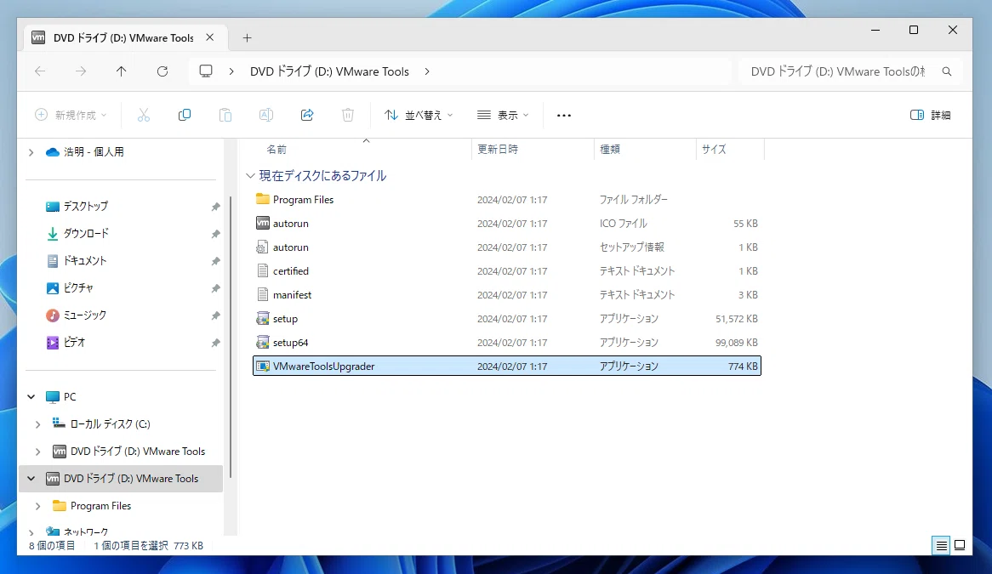Screen dimensions: 992x574
Task: Collapse the selected DVD ドライブ tree node
Action: coord(31,479)
